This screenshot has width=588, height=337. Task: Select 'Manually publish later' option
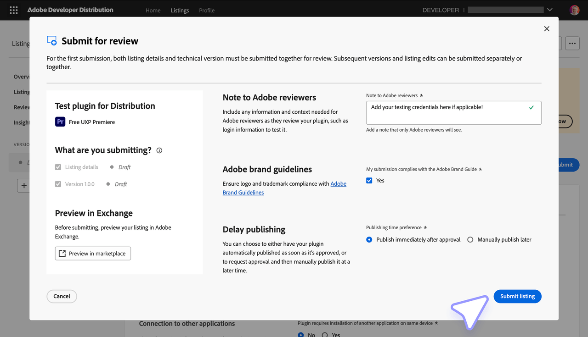470,239
